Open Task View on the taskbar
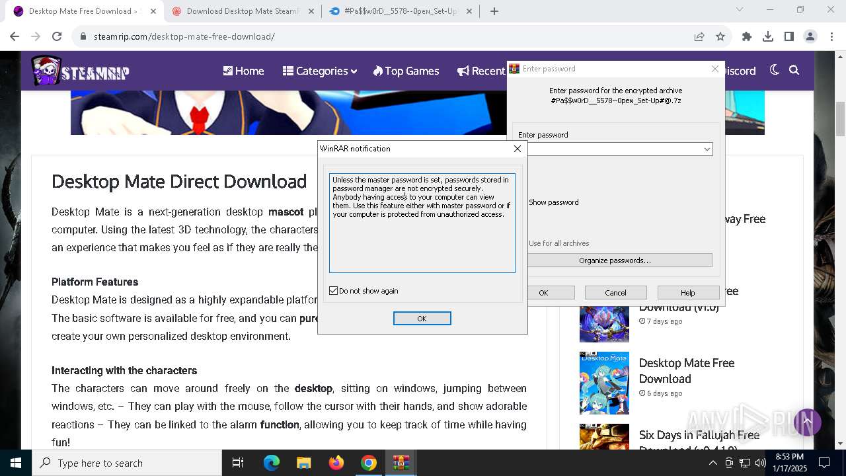The height and width of the screenshot is (476, 846). coord(238,463)
